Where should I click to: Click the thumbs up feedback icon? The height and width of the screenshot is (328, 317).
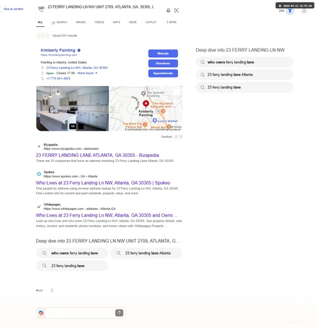pyautogui.click(x=176, y=136)
